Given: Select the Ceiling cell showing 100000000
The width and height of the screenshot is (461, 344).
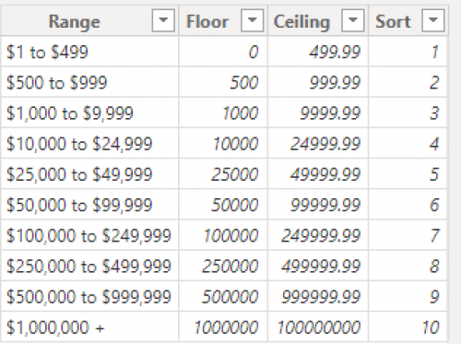Looking at the screenshot, I should coord(318,326).
